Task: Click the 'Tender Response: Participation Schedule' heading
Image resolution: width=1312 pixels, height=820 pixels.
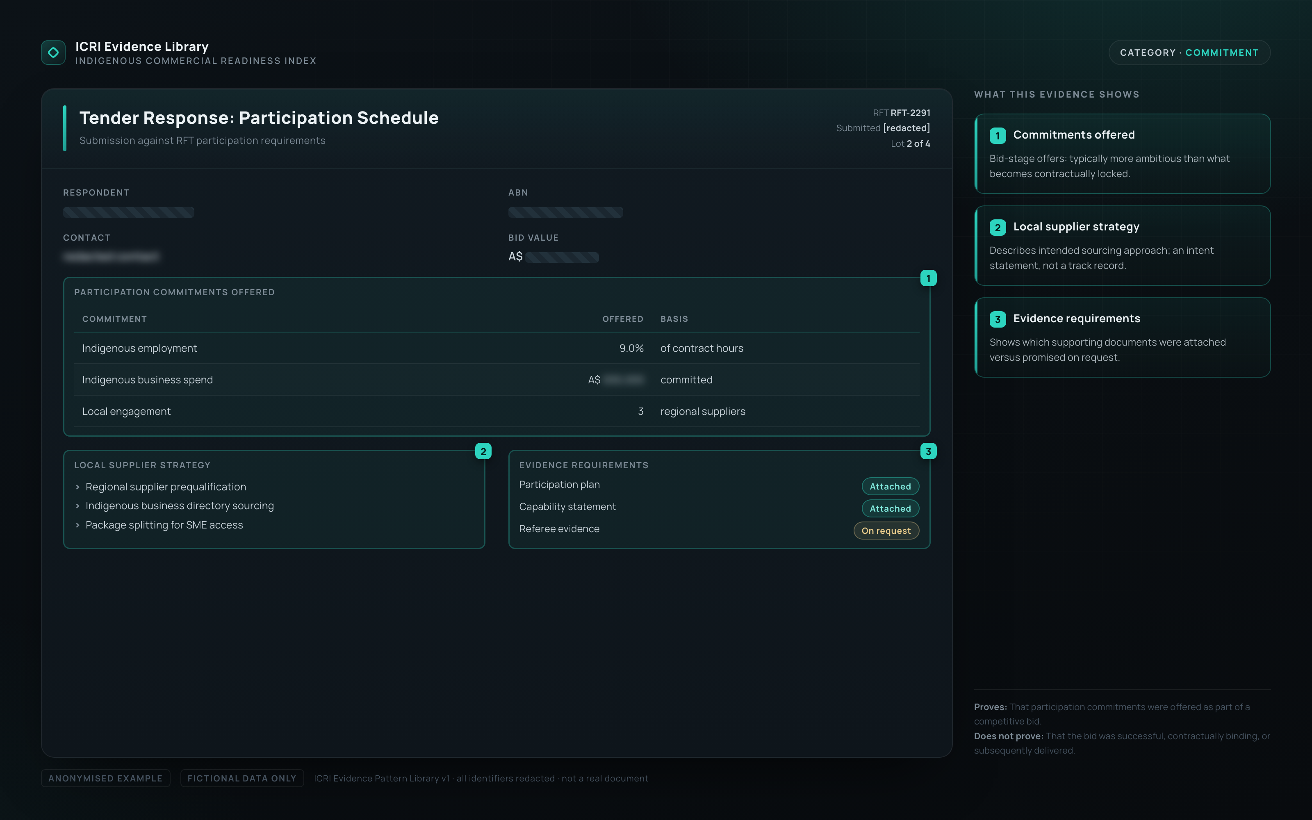Action: (259, 118)
